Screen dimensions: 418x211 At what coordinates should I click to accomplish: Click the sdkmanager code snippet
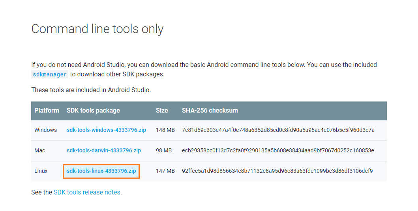click(50, 74)
